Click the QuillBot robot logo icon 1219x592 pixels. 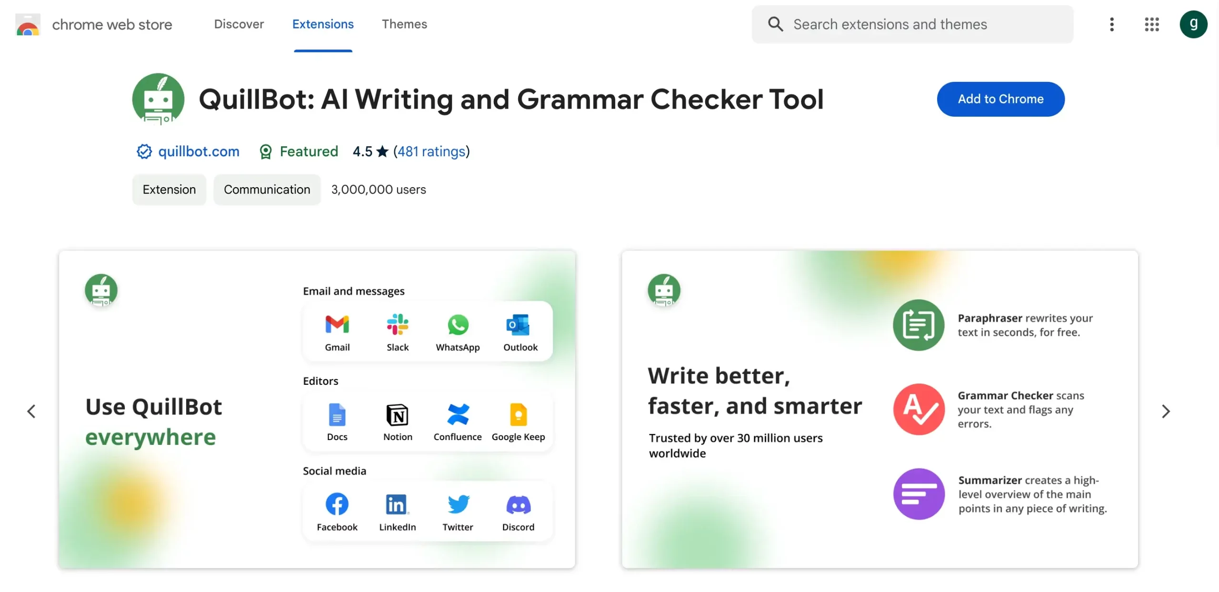158,99
